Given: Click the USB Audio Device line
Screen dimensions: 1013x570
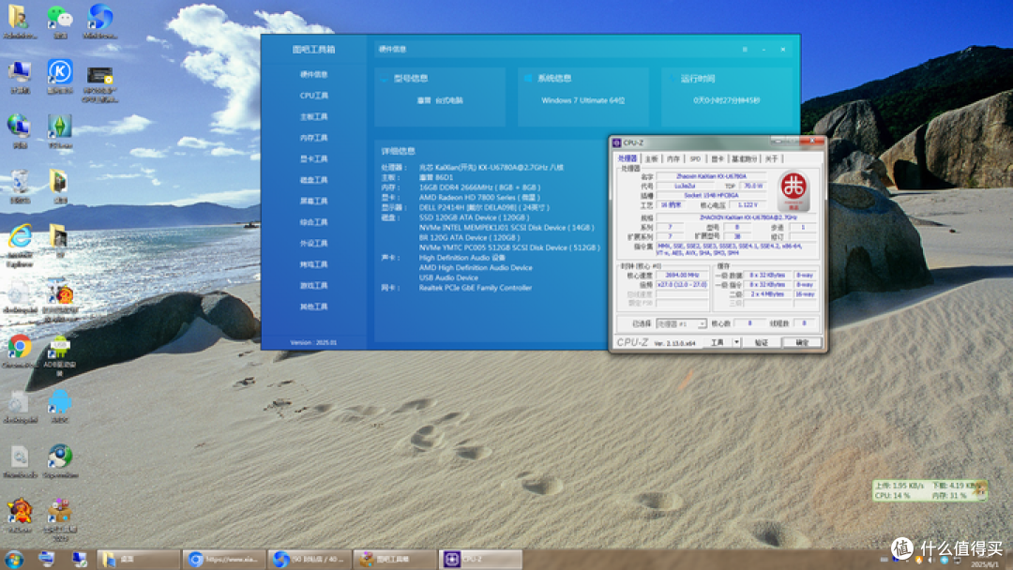Looking at the screenshot, I should click(x=448, y=277).
